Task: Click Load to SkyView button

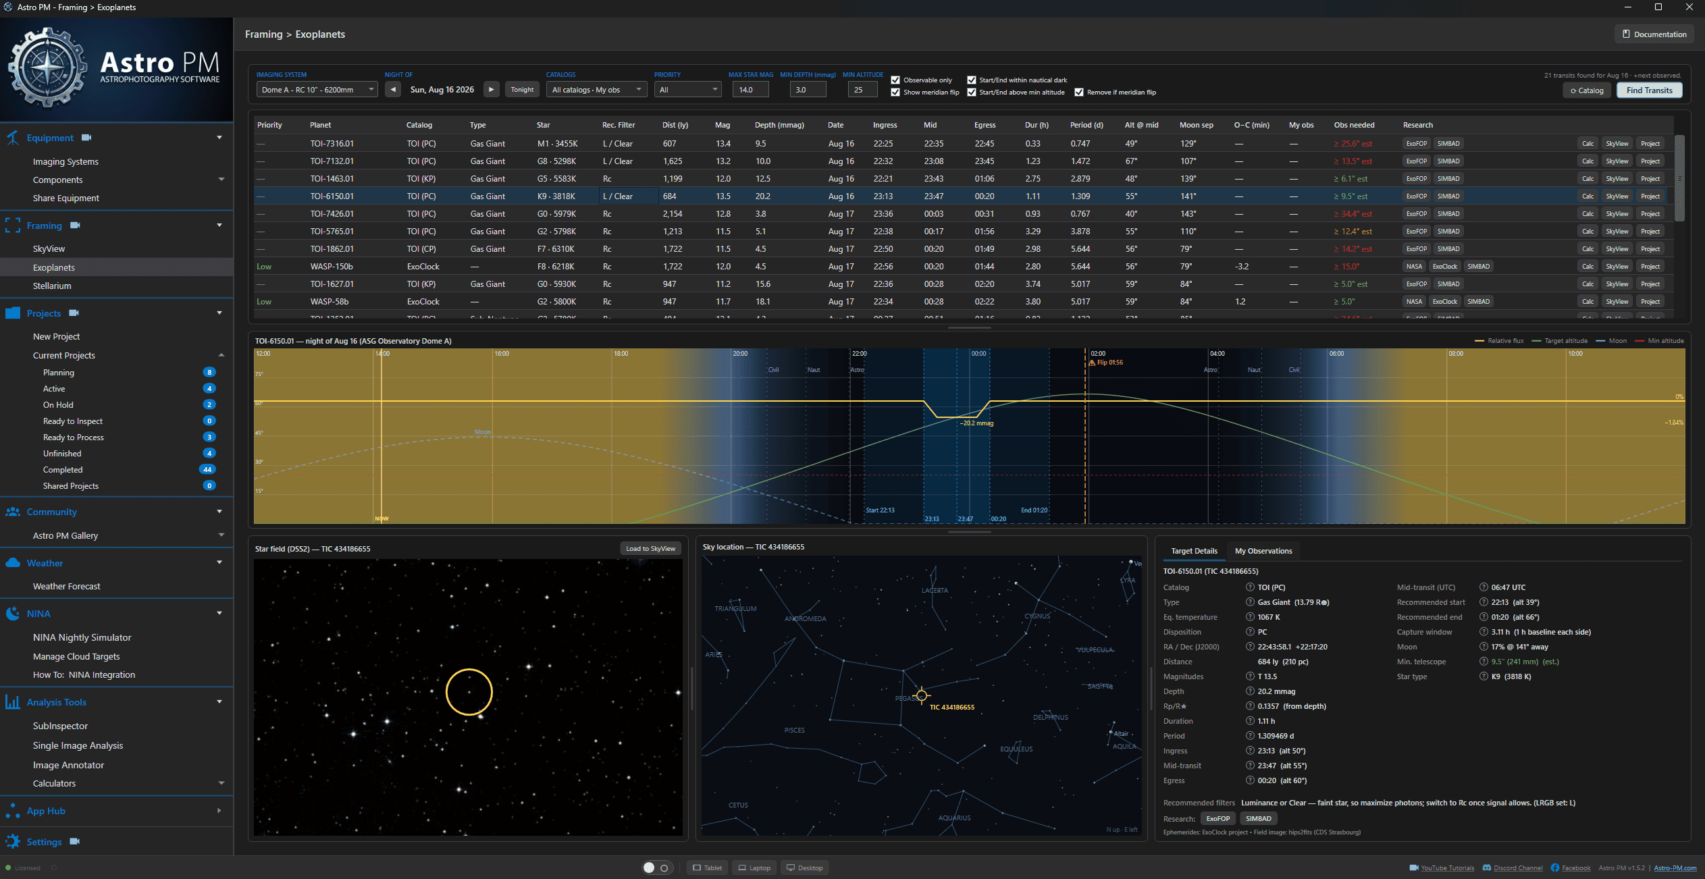Action: 650,549
